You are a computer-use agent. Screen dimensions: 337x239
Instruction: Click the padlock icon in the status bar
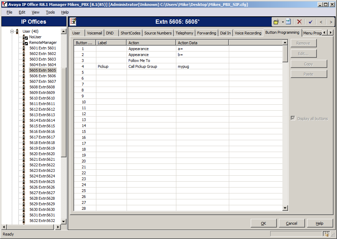click(x=326, y=234)
